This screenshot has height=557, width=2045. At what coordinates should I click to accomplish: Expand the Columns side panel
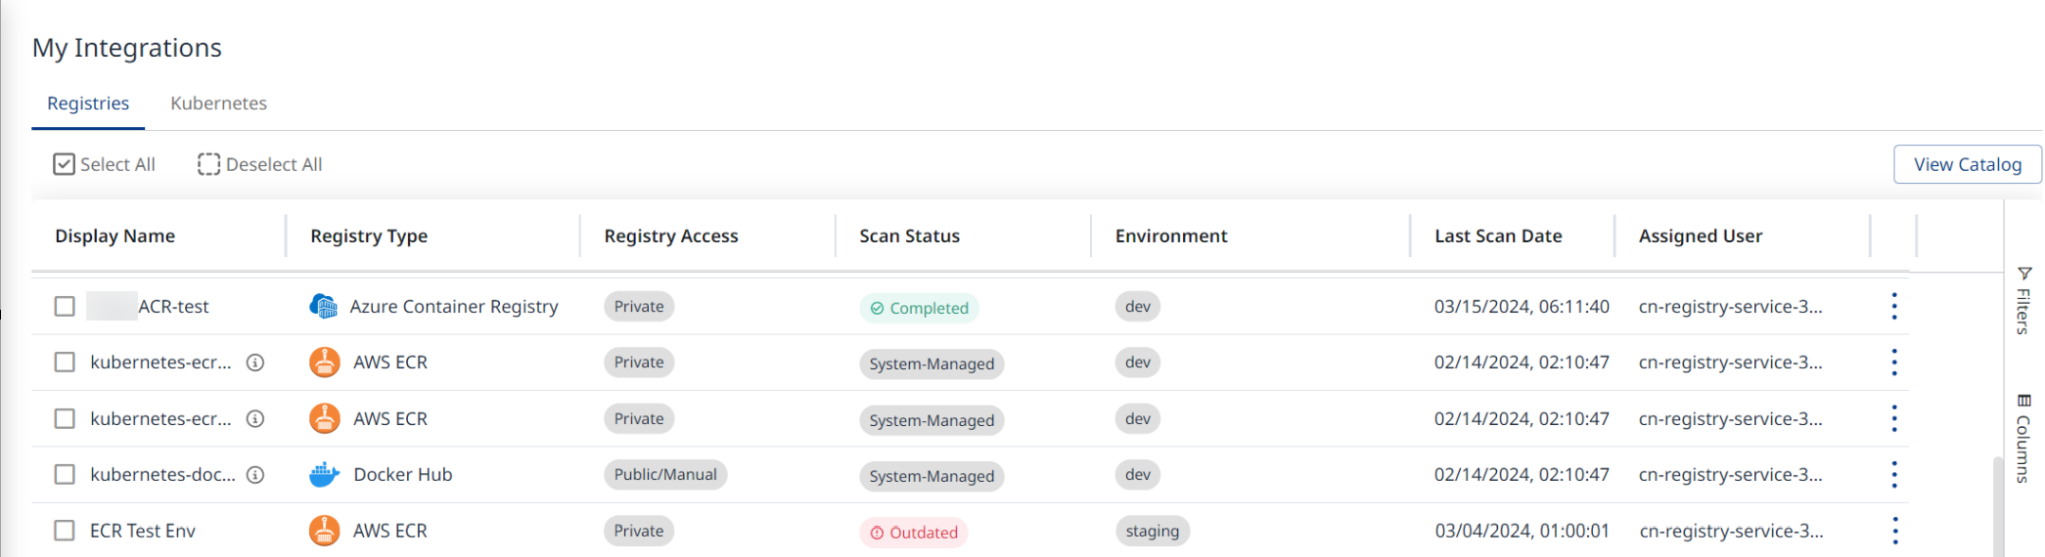(2023, 438)
